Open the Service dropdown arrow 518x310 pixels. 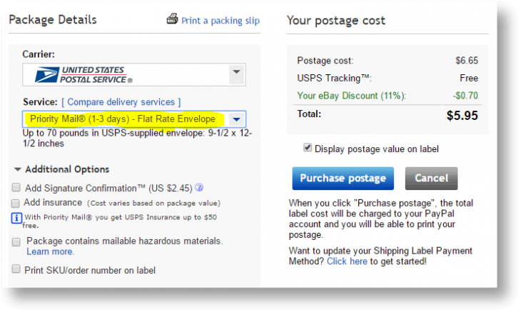tap(238, 119)
